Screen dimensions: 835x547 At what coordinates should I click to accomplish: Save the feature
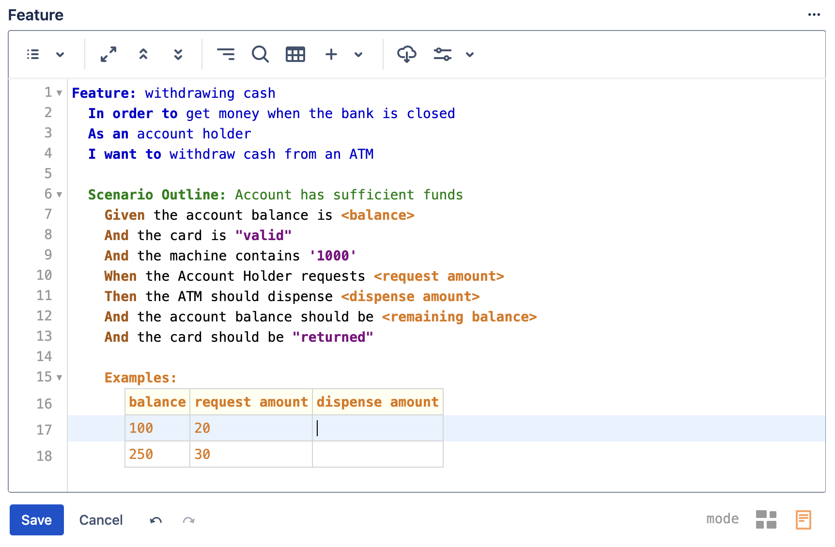(37, 520)
